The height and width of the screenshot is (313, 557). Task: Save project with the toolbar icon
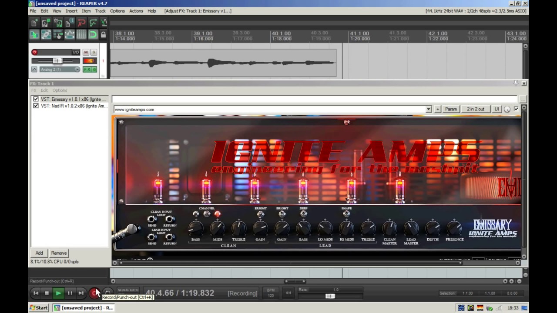pos(58,23)
